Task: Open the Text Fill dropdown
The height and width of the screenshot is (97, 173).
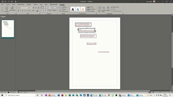Action: point(91,7)
